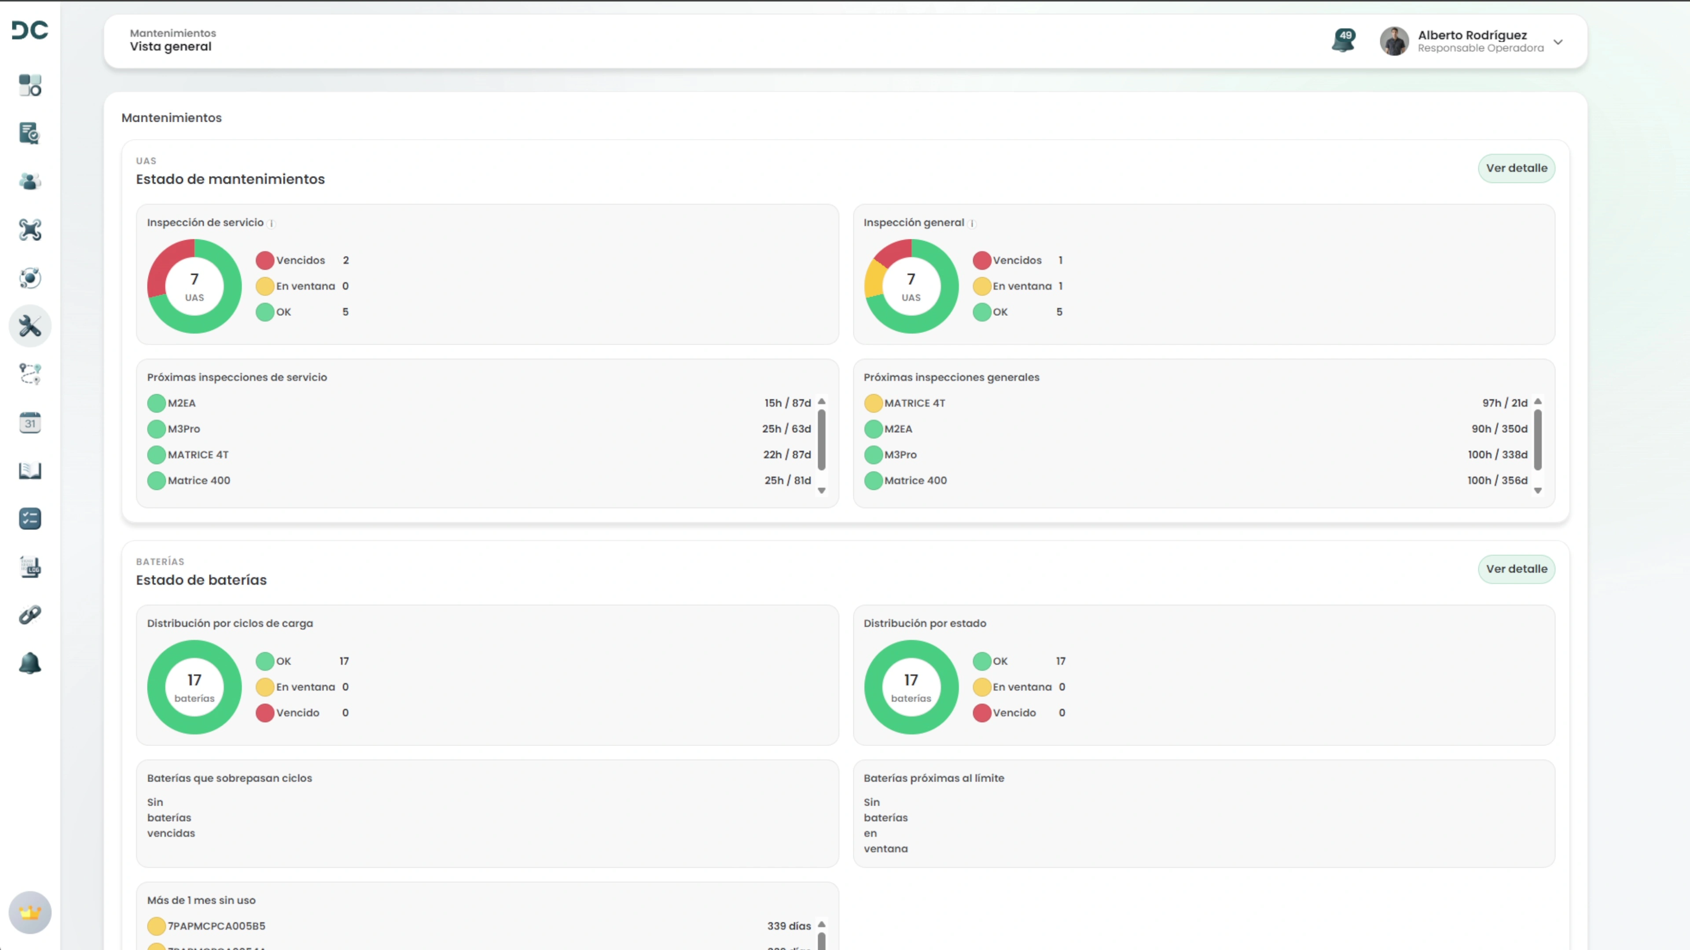Screen dimensions: 1690x950
Task: Click scrollbar thumb of Próximas inspecciones generales
Action: [x=1538, y=440]
